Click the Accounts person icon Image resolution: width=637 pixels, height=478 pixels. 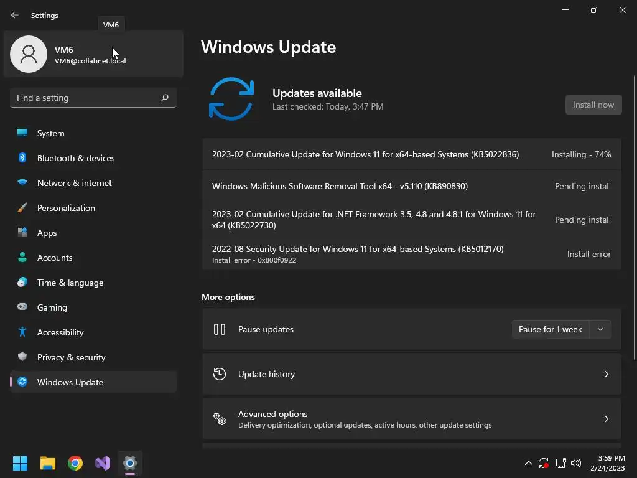(22, 257)
